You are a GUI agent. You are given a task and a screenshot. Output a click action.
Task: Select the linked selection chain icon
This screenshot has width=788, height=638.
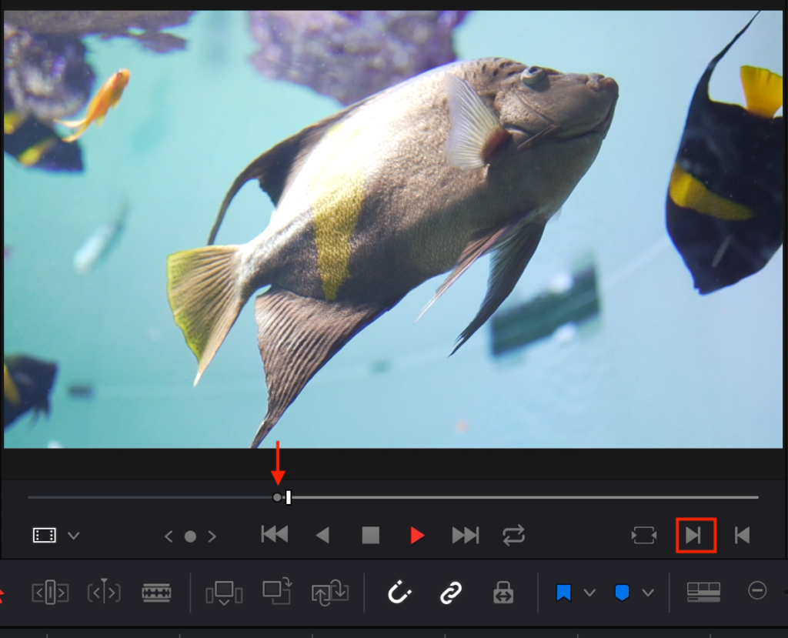[450, 593]
